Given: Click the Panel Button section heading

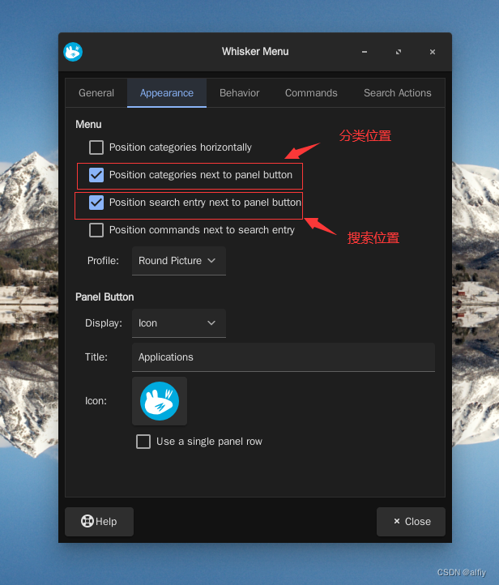Looking at the screenshot, I should [x=104, y=297].
